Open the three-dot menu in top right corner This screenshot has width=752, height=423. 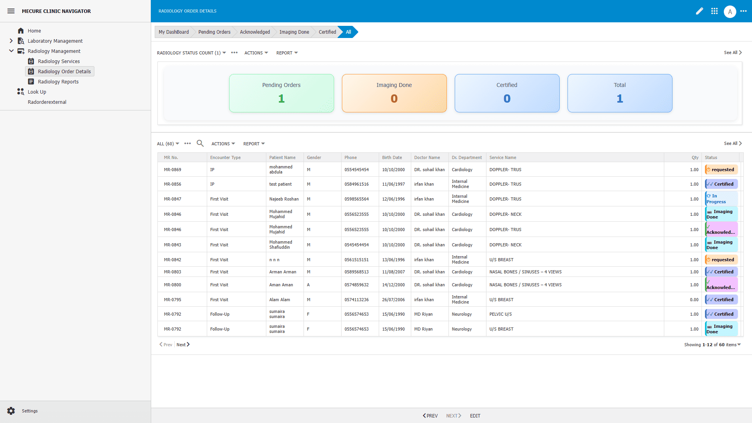point(744,11)
